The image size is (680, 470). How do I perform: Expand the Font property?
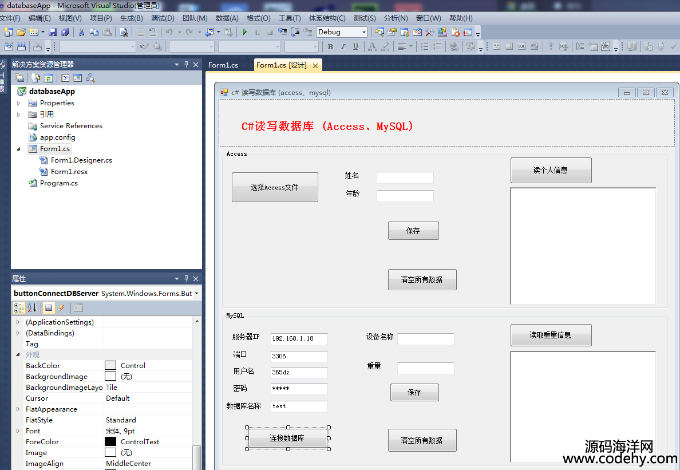(x=18, y=431)
